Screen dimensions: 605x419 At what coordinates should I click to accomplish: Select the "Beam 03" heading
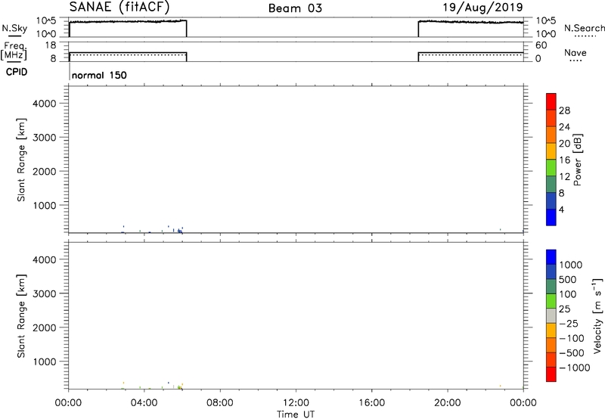pos(295,8)
